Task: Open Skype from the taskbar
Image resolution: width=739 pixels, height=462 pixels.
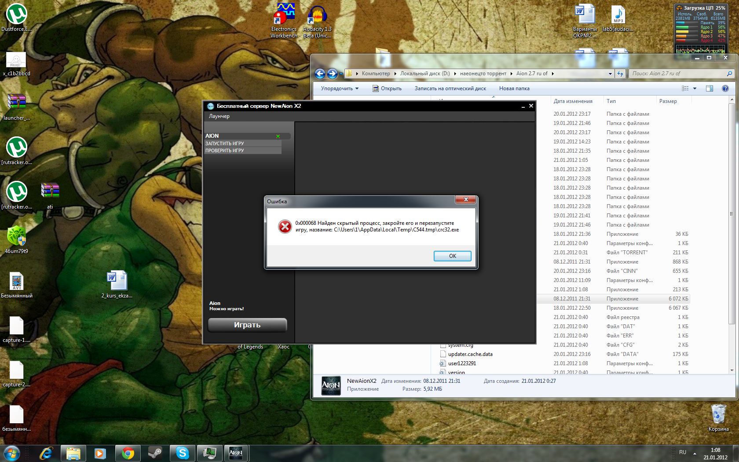Action: [x=183, y=453]
